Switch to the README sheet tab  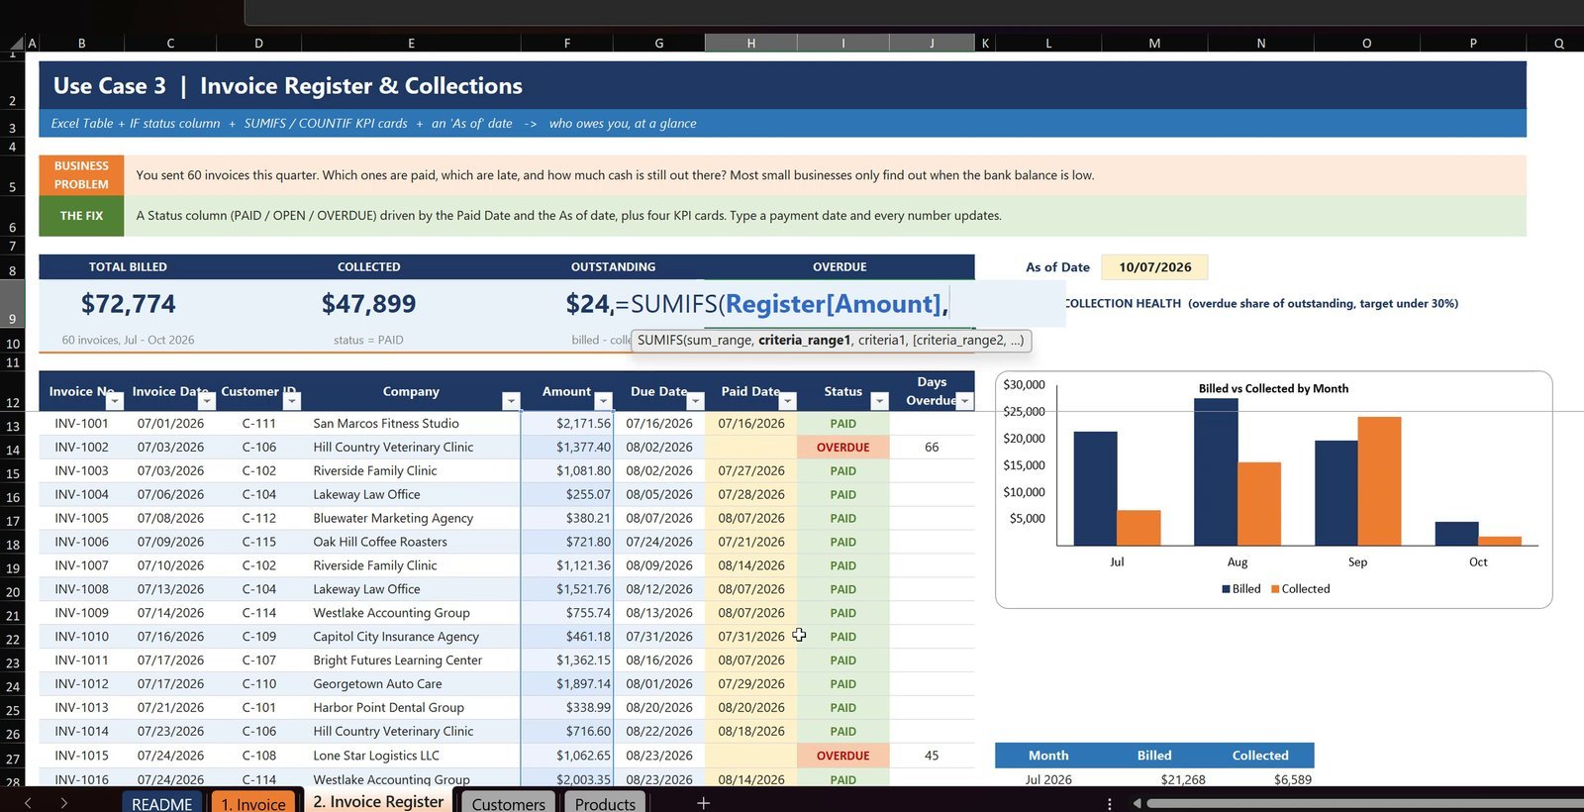coord(162,802)
